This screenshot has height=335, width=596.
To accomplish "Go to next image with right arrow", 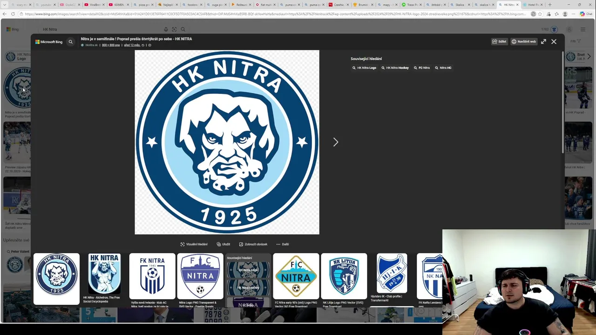I will (x=335, y=142).
